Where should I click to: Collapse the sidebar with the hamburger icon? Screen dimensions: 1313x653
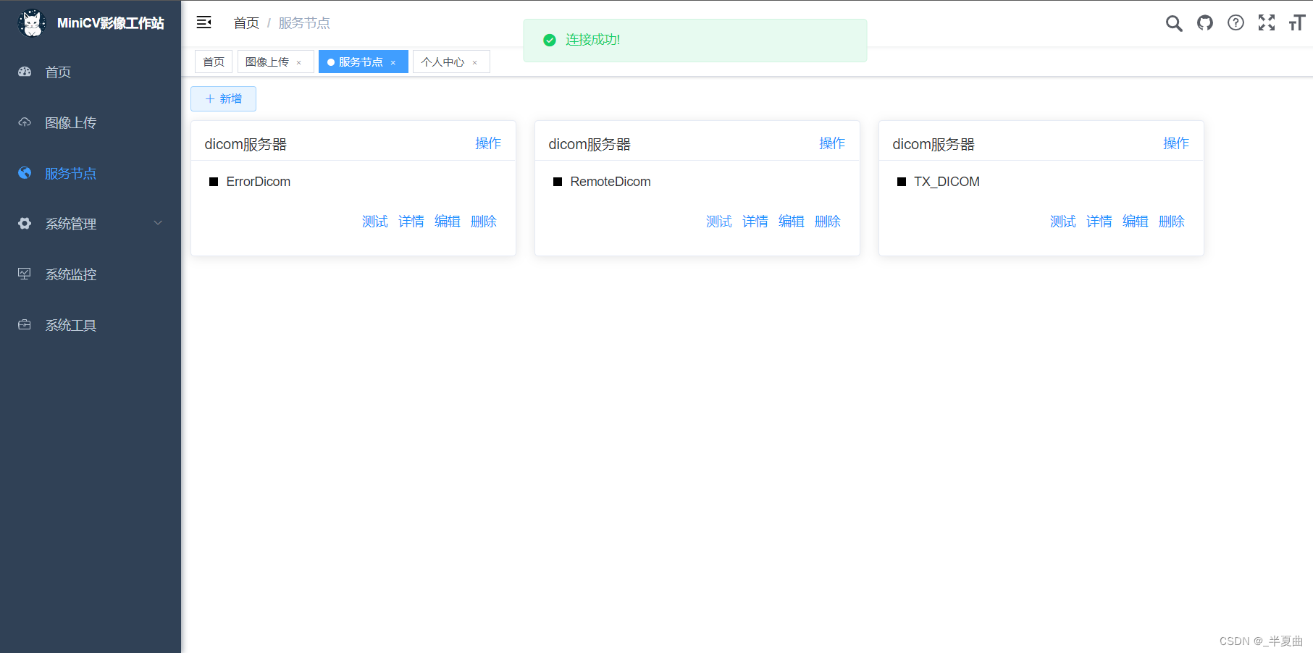(204, 22)
